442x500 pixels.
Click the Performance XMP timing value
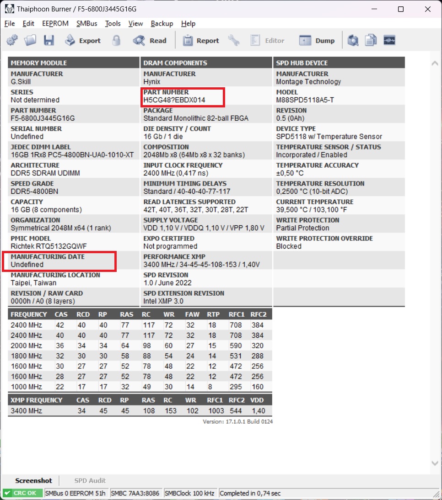(201, 265)
